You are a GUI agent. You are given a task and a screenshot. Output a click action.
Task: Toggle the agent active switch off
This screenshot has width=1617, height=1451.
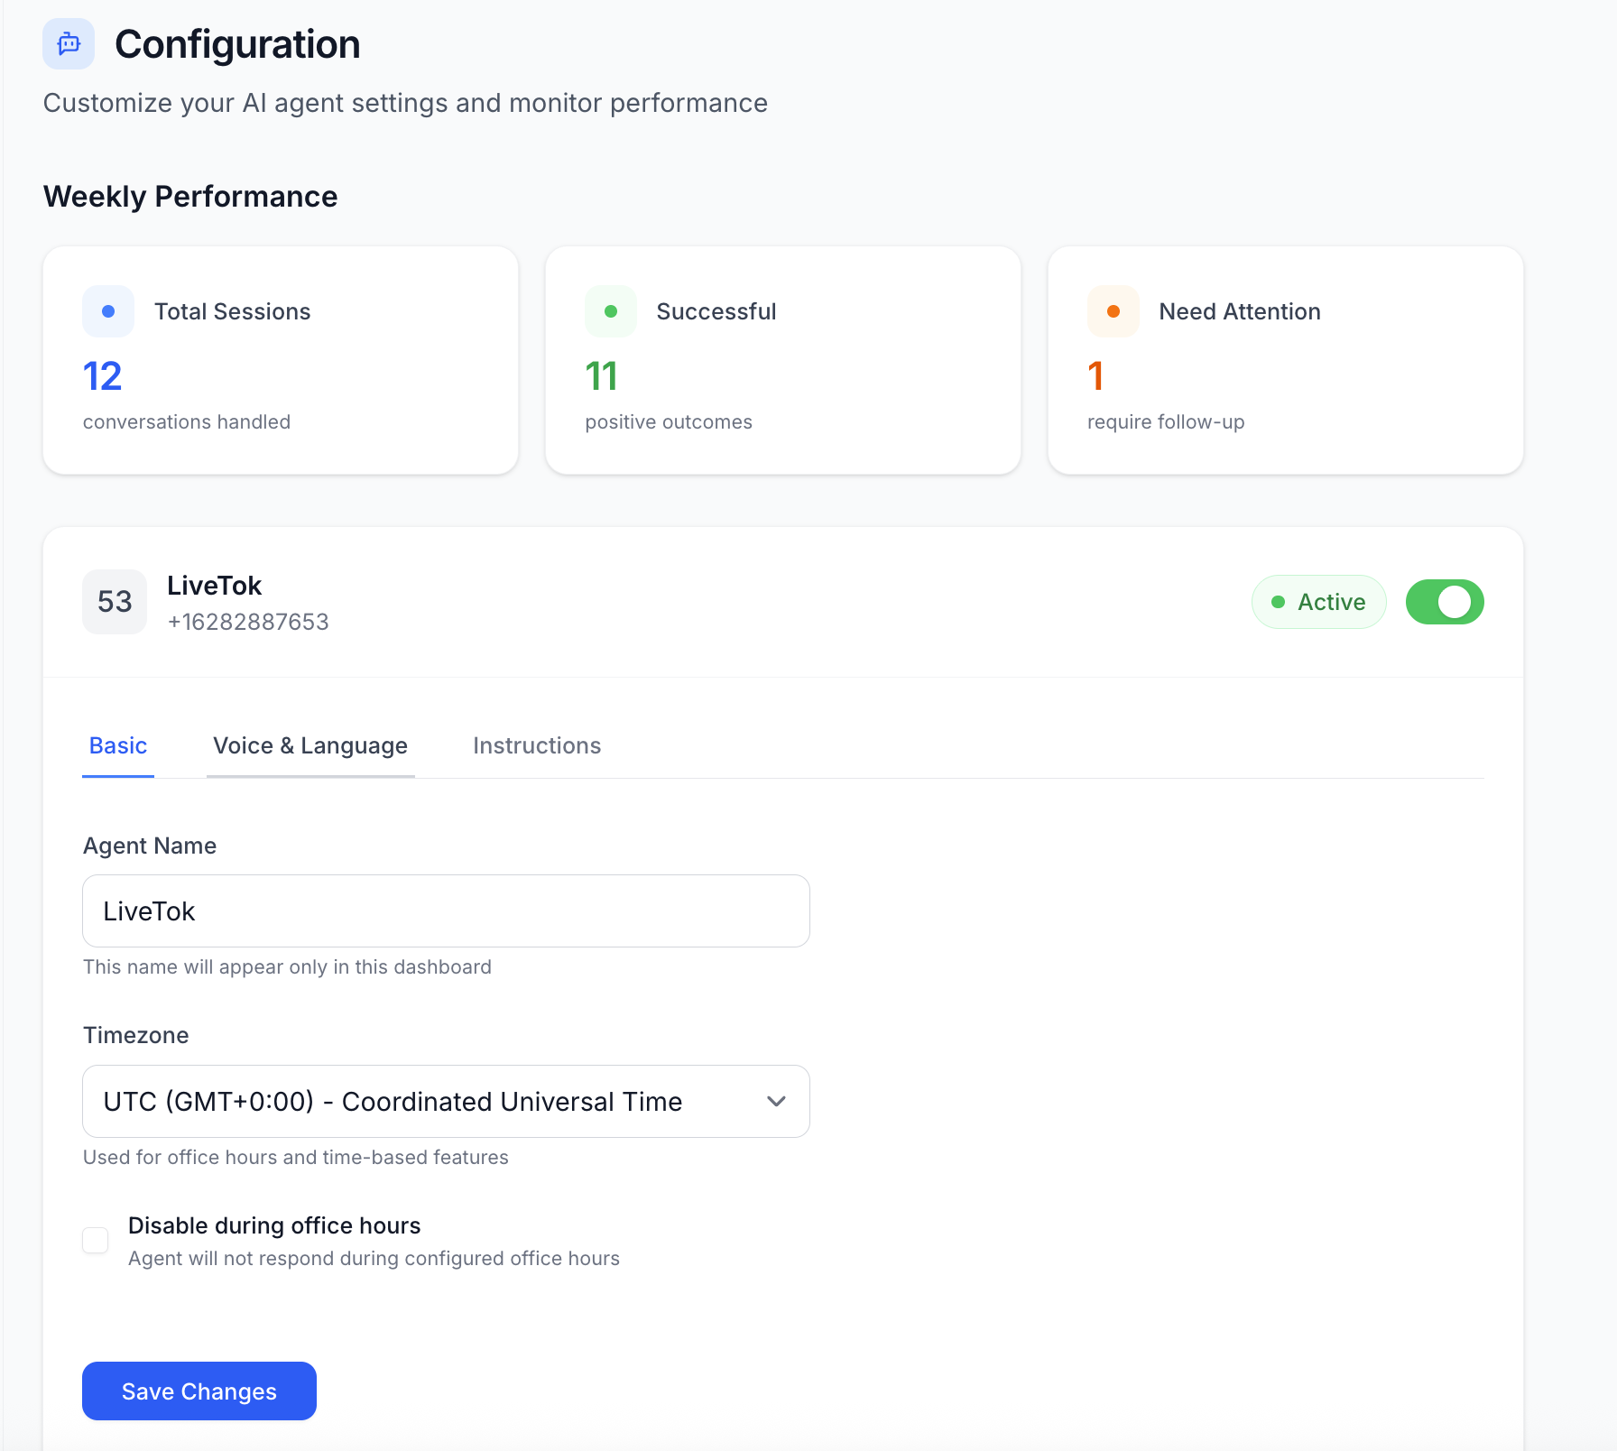(1444, 602)
